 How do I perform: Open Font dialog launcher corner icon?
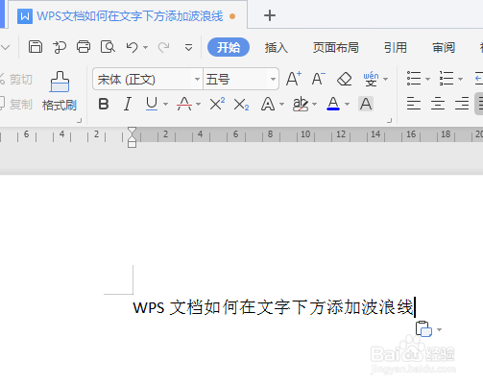tap(390, 120)
